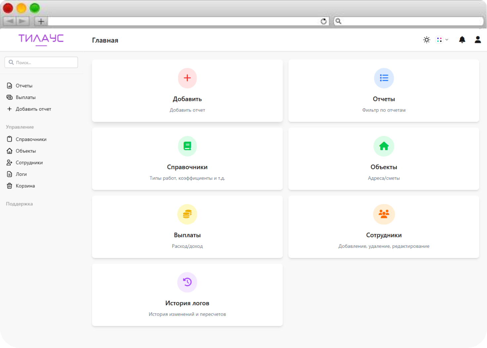Click the text 'Фильтр по отчетам'

tap(384, 110)
